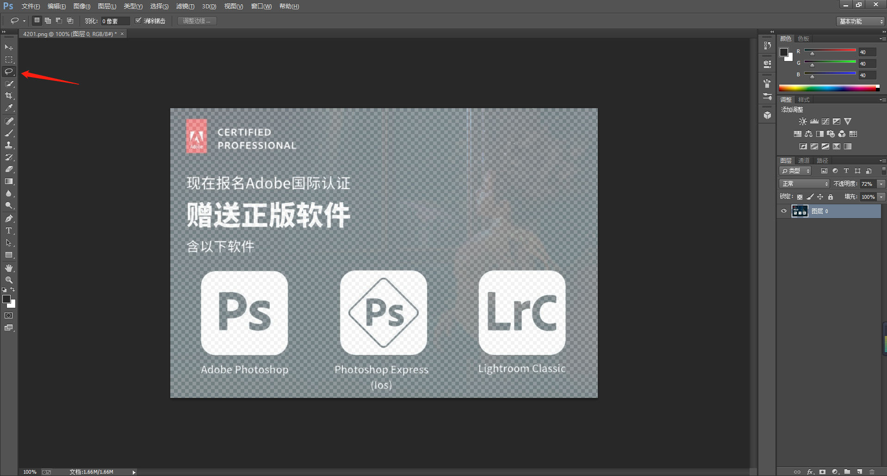The height and width of the screenshot is (476, 887).
Task: Open the 图像(I) menu
Action: pos(82,6)
